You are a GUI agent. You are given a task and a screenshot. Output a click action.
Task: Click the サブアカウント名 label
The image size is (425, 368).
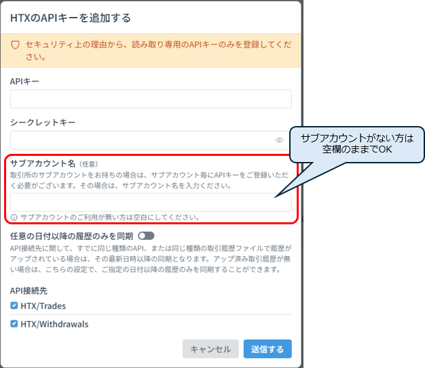pos(43,163)
